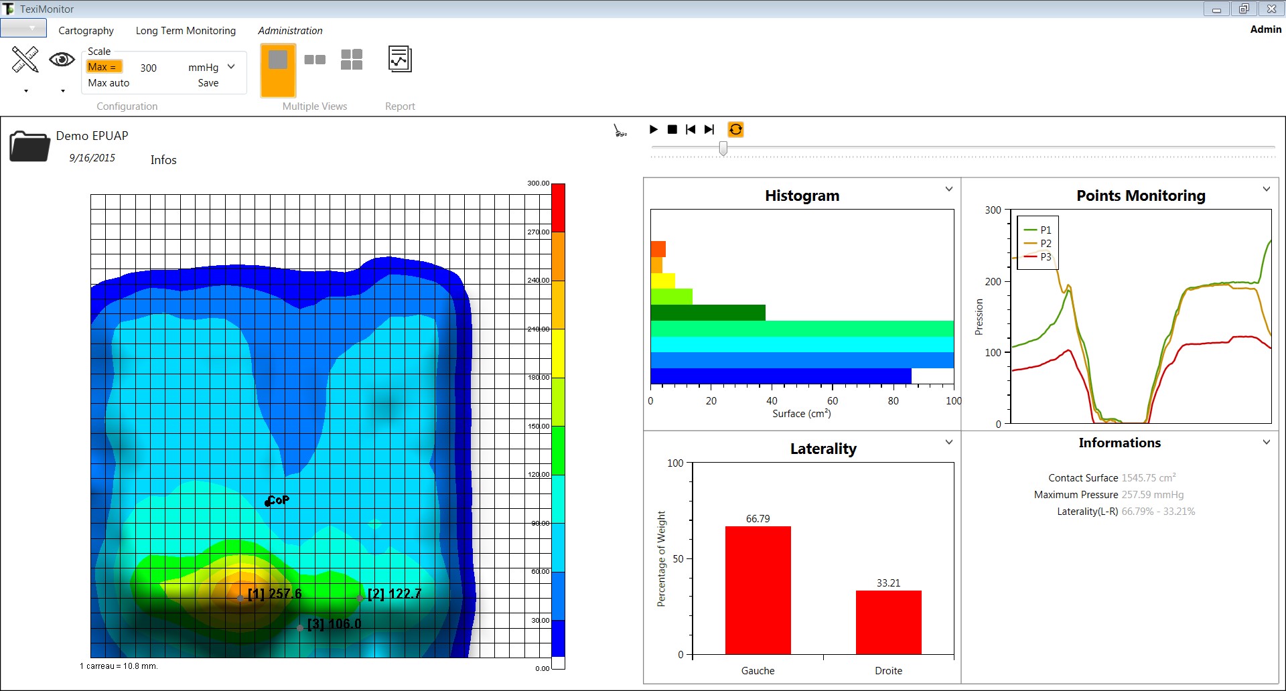The image size is (1286, 691).
Task: Click pressure point [3] 106.0
Action: pos(299,627)
